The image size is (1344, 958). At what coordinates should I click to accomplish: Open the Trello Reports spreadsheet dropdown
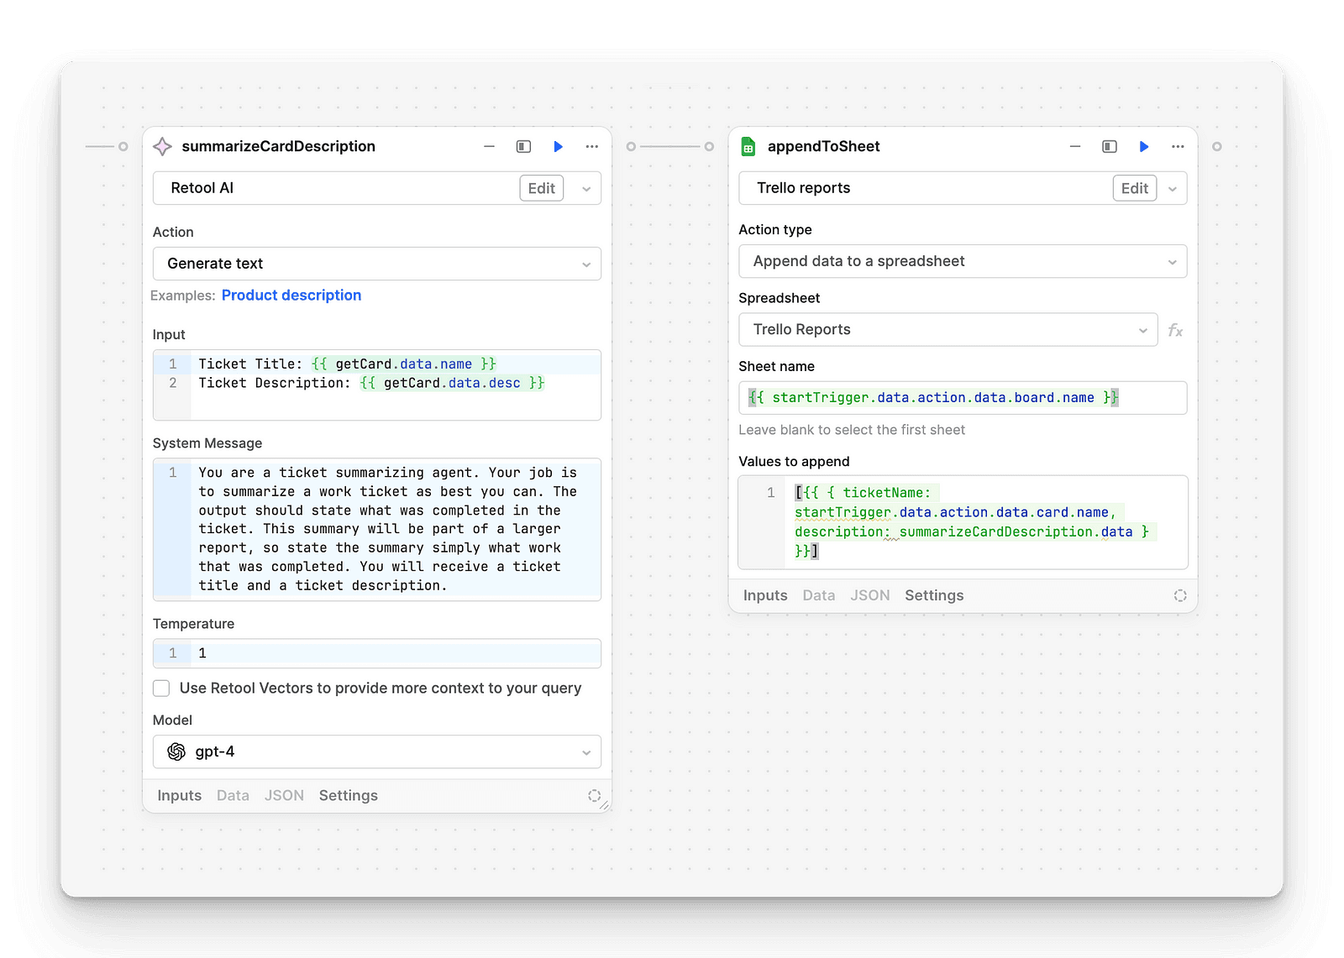(948, 330)
